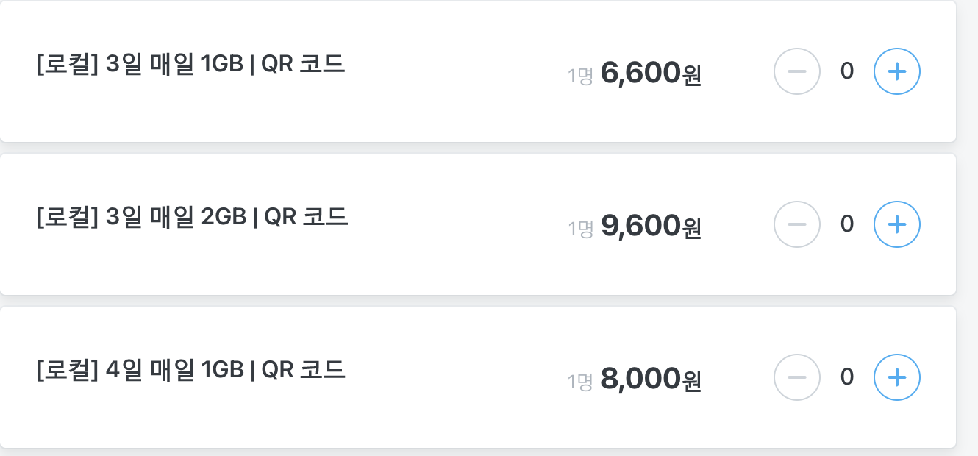
Task: Click the quantity counter of the 2GB 3-day plan
Action: [847, 224]
